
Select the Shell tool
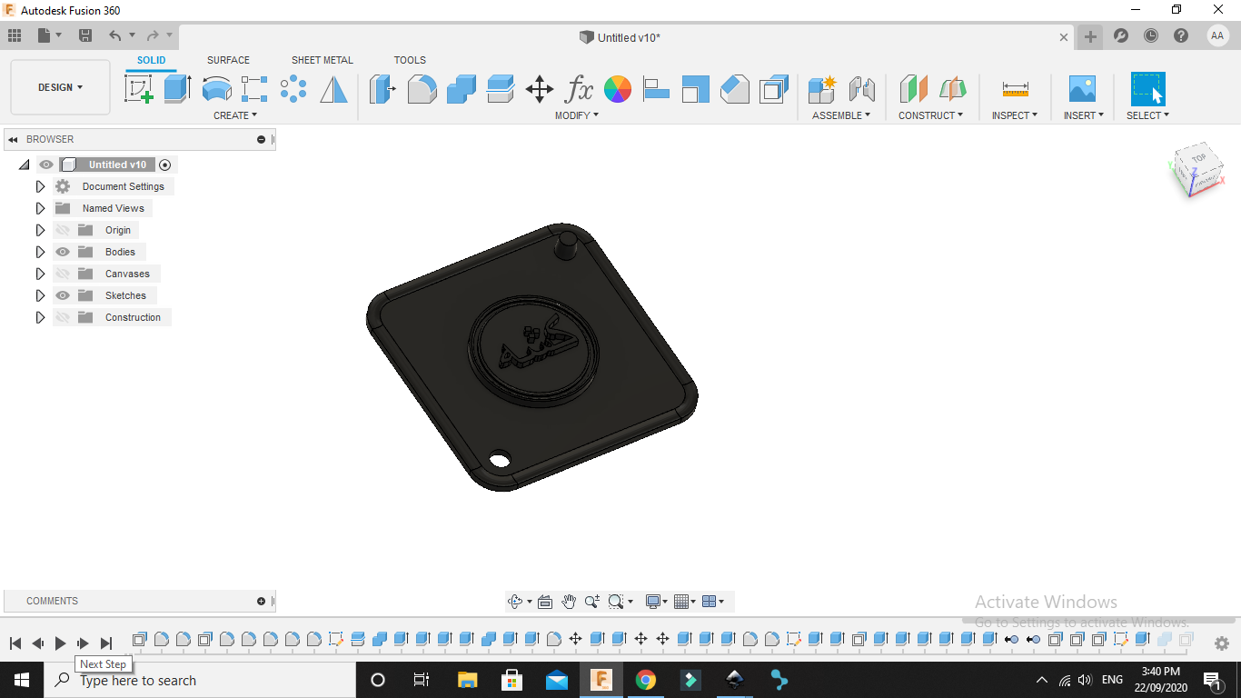(x=774, y=89)
